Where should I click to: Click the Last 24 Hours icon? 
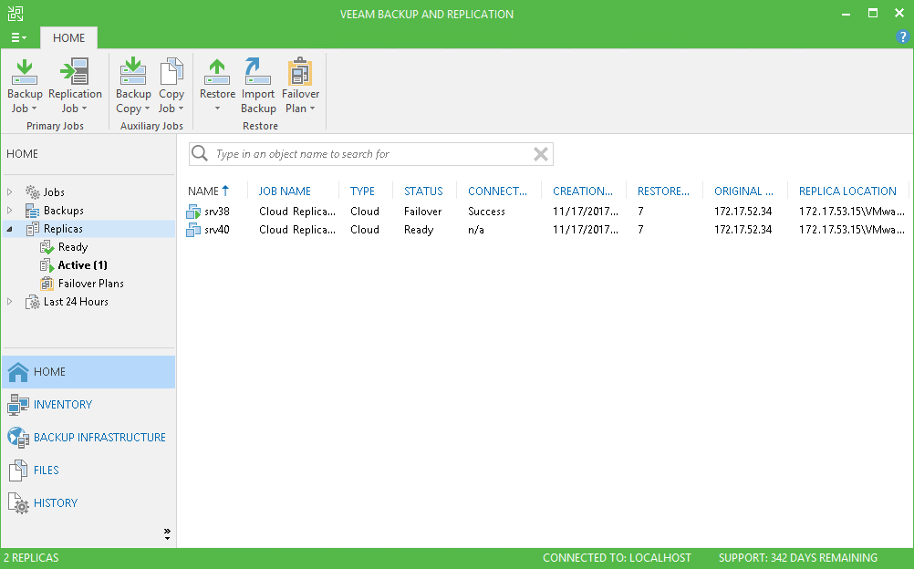(33, 302)
